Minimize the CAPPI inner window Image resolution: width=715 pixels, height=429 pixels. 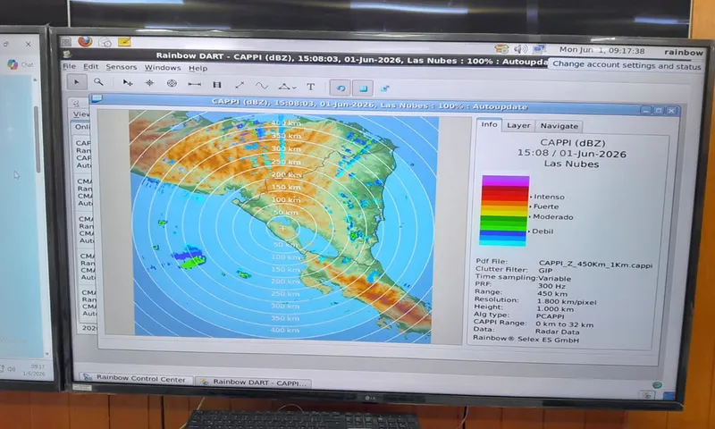point(645,110)
